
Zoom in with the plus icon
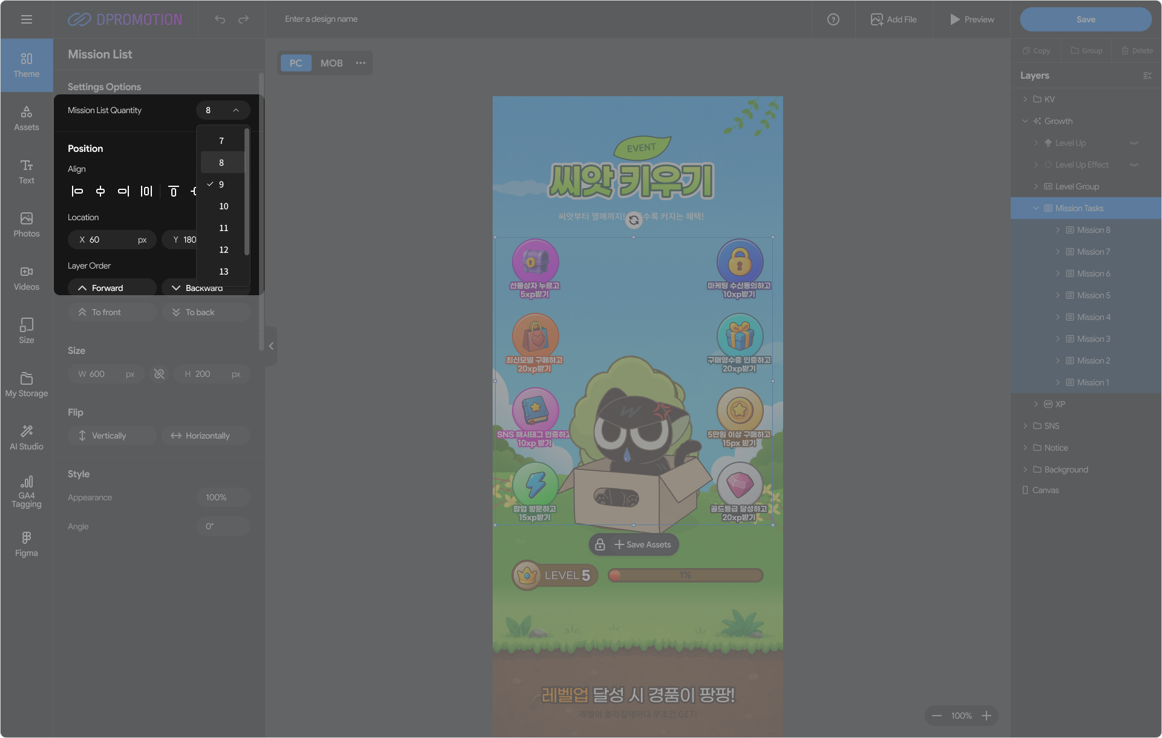click(986, 716)
